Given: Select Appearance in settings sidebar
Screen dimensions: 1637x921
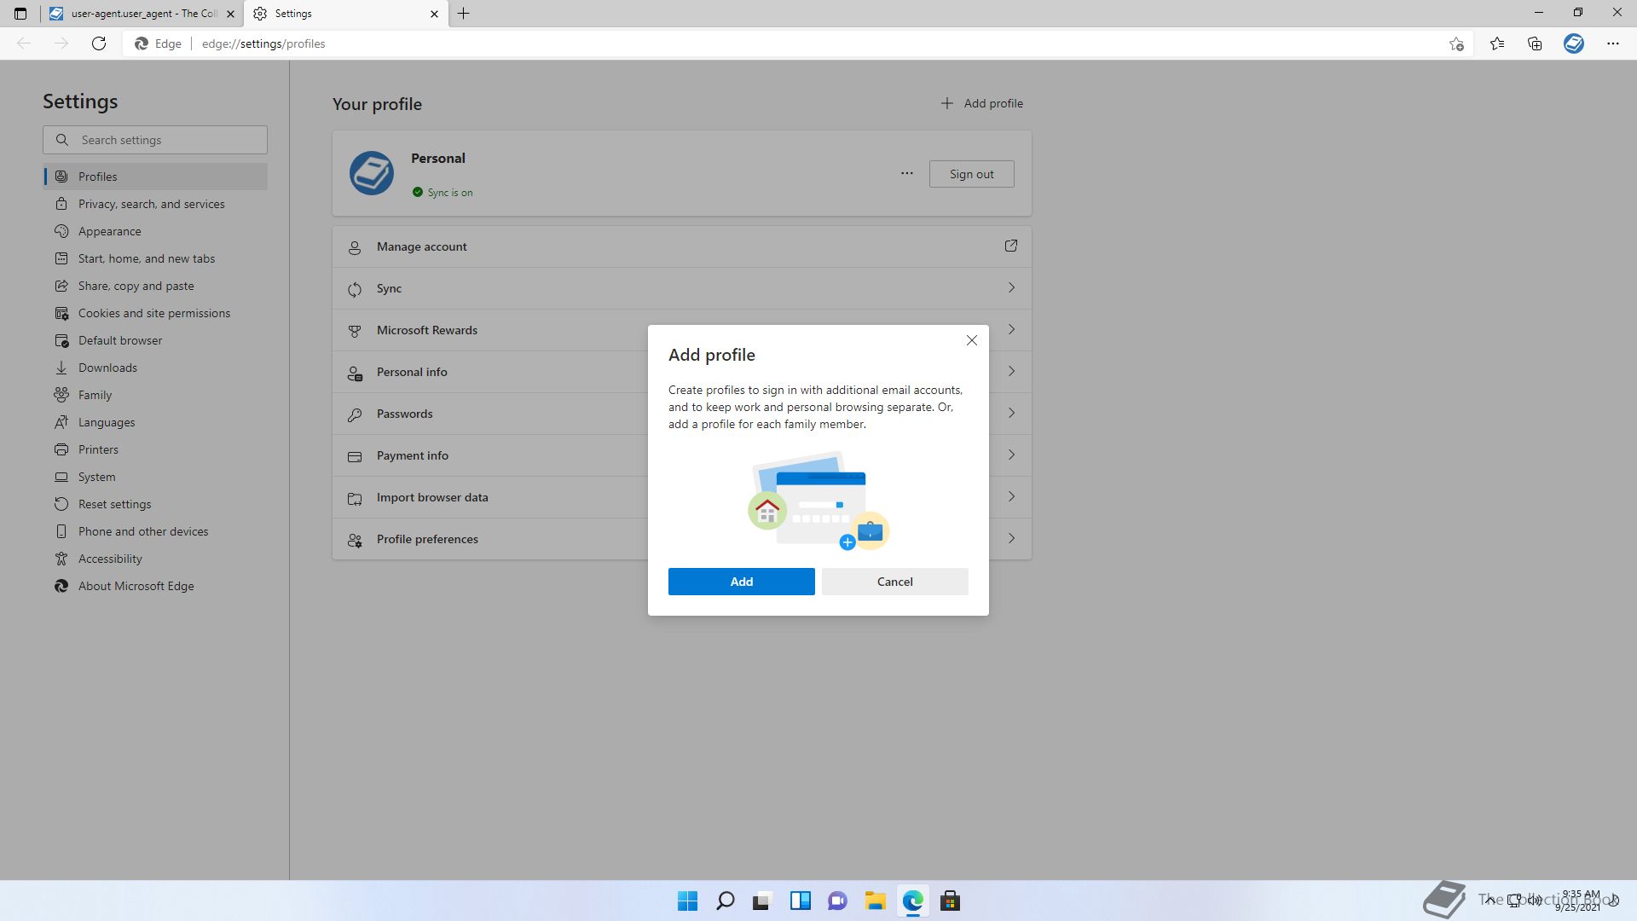Looking at the screenshot, I should pyautogui.click(x=109, y=231).
